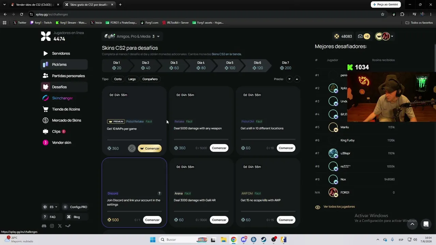The width and height of the screenshot is (436, 245).
Task: Start the AWP no scope kills challenge
Action: click(286, 220)
